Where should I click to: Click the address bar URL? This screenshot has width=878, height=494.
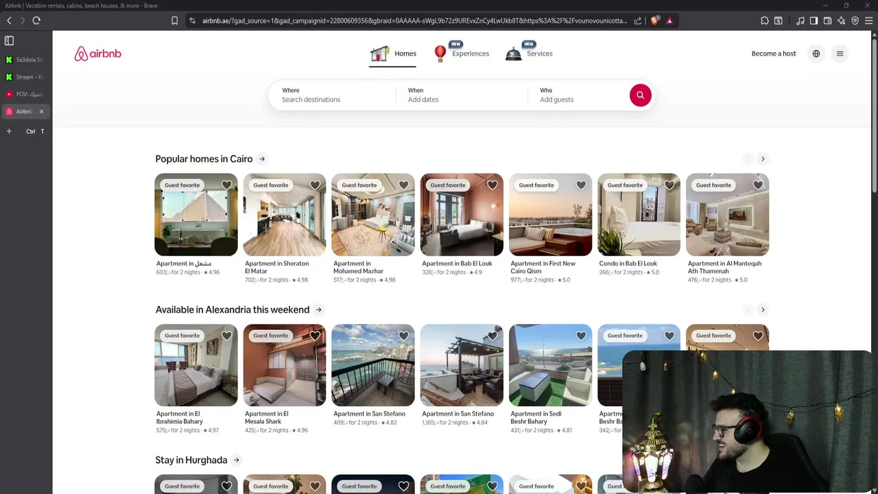(414, 21)
